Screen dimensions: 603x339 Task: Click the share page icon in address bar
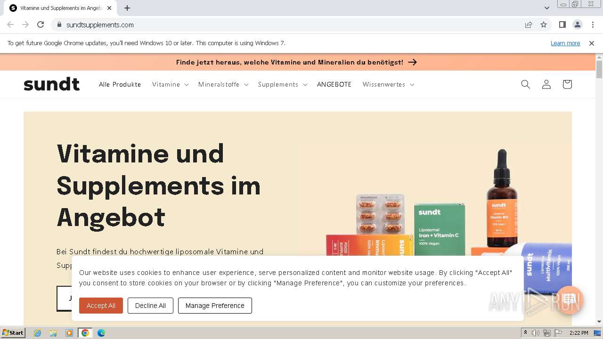(529, 24)
